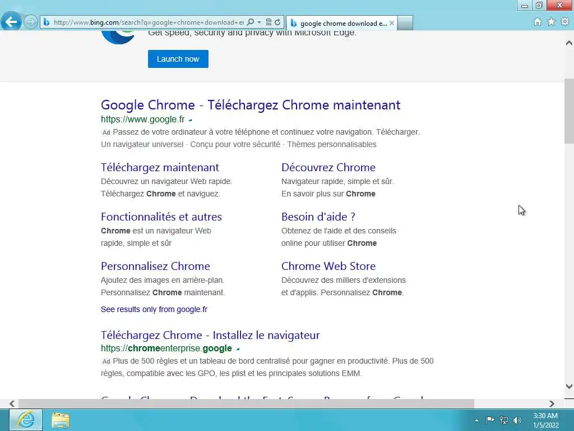
Task: Refresh the page with reload icon
Action: (x=277, y=22)
